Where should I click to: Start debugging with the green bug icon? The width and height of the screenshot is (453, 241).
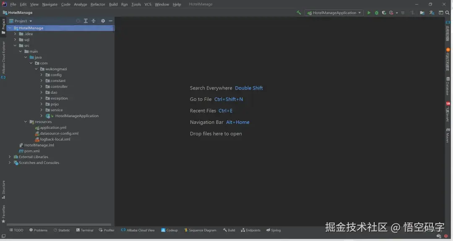376,13
